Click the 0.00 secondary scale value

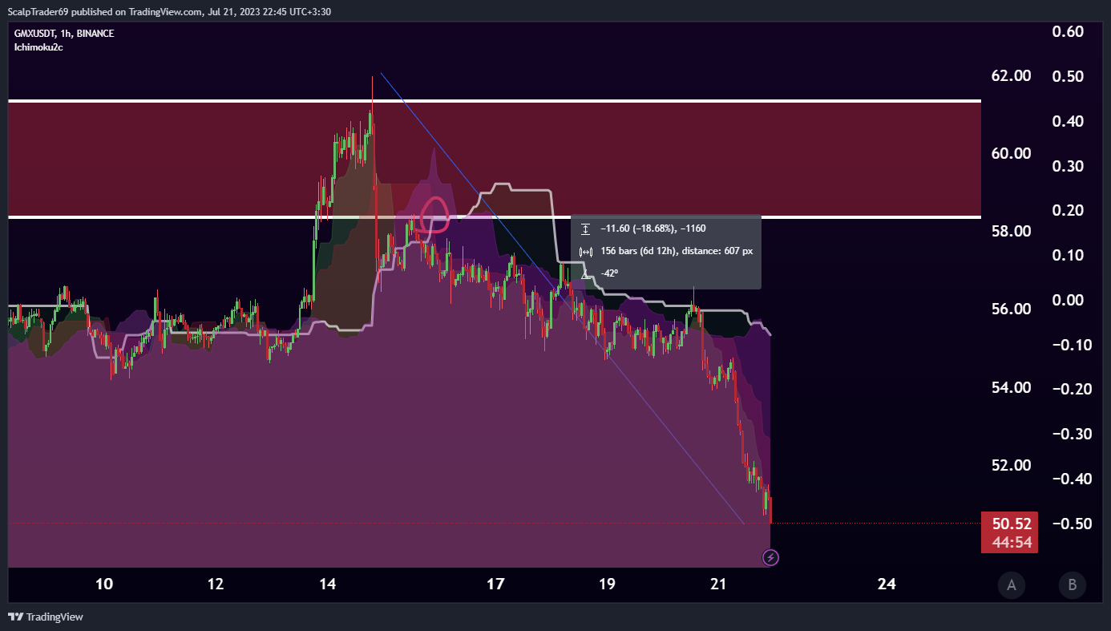tap(1069, 300)
